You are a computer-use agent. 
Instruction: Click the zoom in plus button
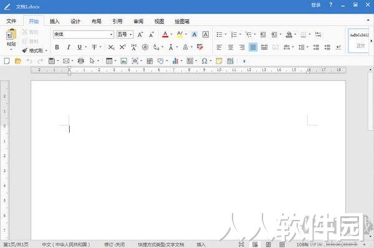[x=364, y=244]
